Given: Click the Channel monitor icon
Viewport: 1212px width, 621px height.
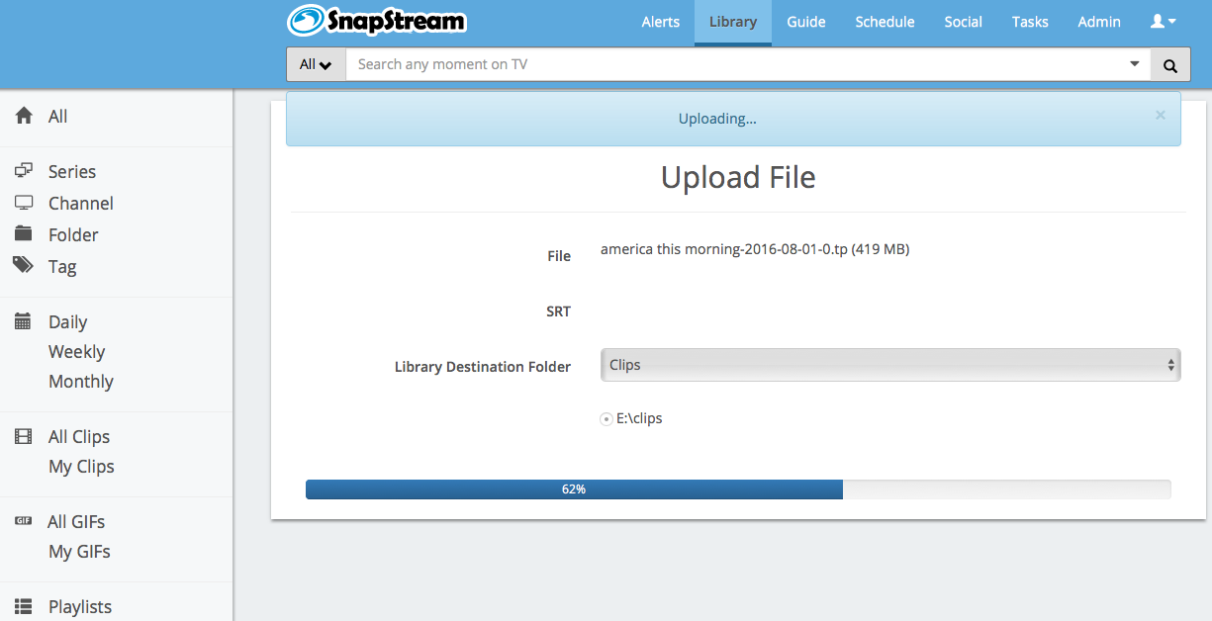Looking at the screenshot, I should pos(24,203).
